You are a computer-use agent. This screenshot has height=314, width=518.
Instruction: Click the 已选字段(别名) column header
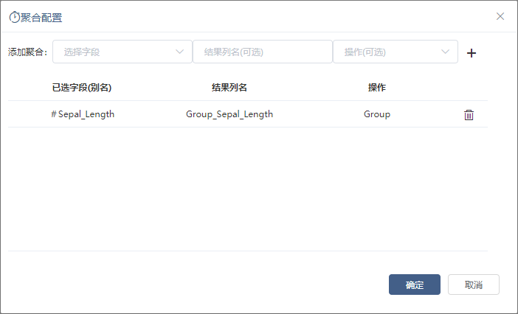pos(82,88)
